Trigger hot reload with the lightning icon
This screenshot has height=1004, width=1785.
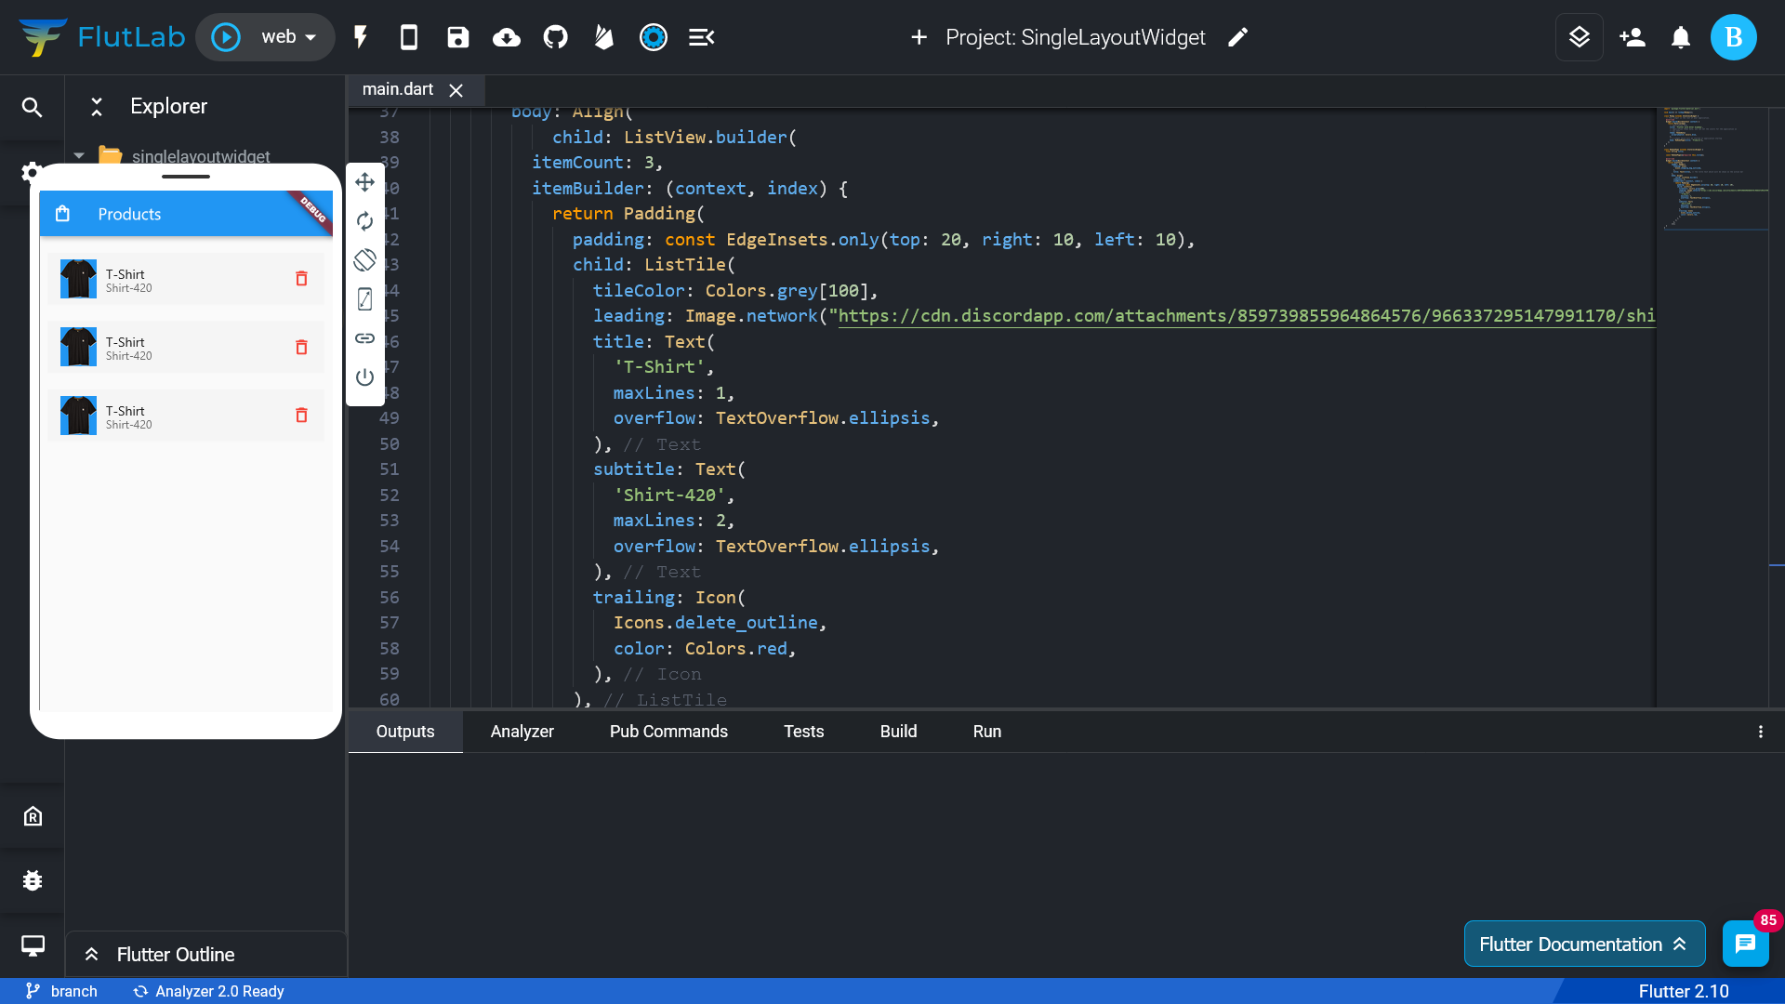click(360, 37)
